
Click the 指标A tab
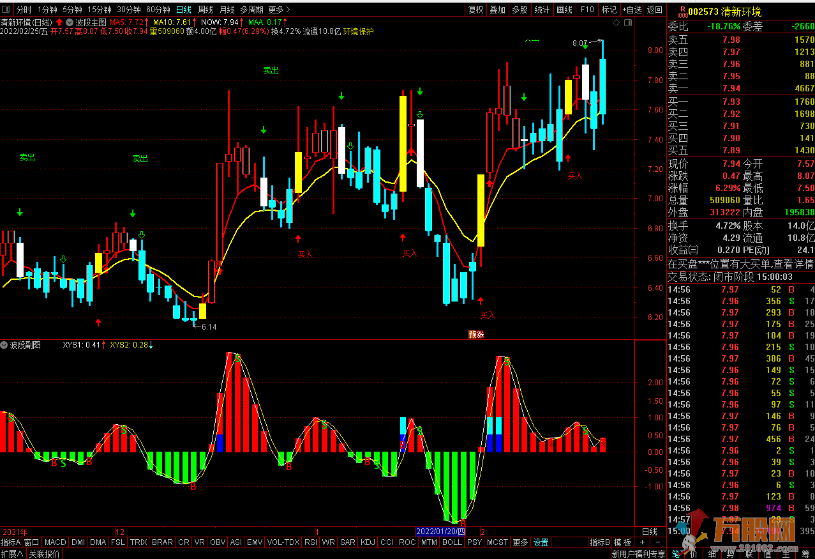coord(10,542)
